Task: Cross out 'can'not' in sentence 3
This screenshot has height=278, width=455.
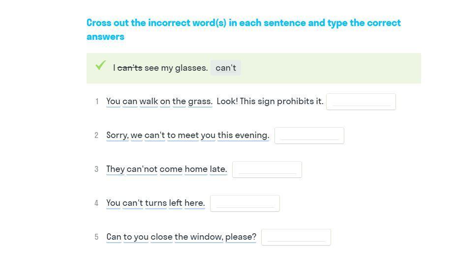Action: (142, 169)
